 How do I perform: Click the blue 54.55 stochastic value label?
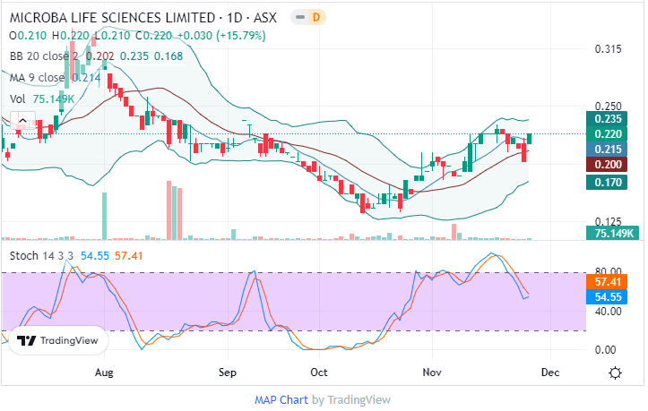(609, 296)
